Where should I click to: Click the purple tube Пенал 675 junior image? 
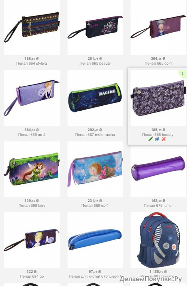tap(158, 169)
